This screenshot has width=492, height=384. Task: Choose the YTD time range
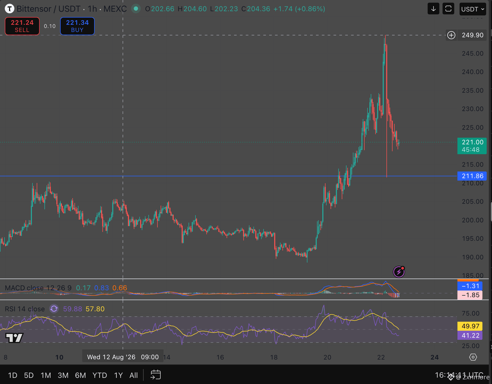[100, 375]
